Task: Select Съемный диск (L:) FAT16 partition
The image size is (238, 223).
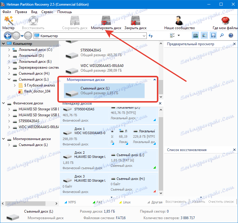Action: click(x=133, y=160)
